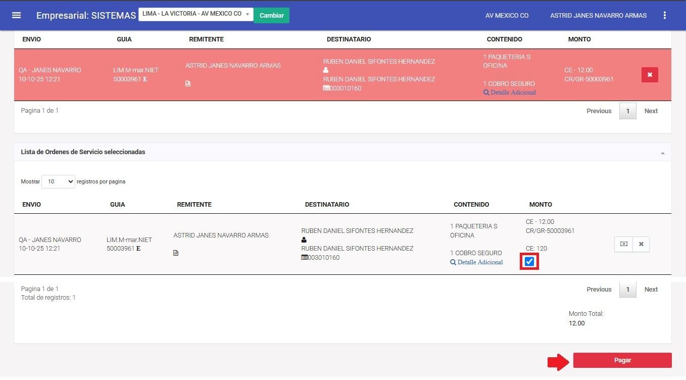686x380 pixels.
Task: Open the three-dot options menu
Action: click(665, 15)
